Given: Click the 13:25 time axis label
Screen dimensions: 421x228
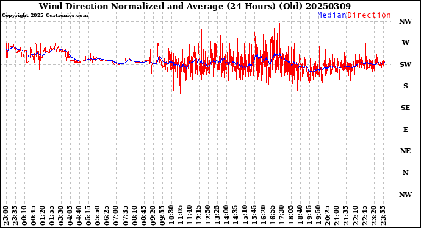Looking at the screenshot, I should pos(217,216).
